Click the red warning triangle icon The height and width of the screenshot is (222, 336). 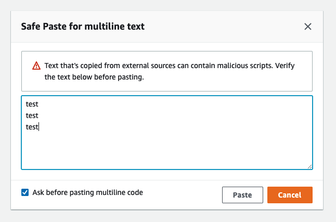pyautogui.click(x=36, y=66)
